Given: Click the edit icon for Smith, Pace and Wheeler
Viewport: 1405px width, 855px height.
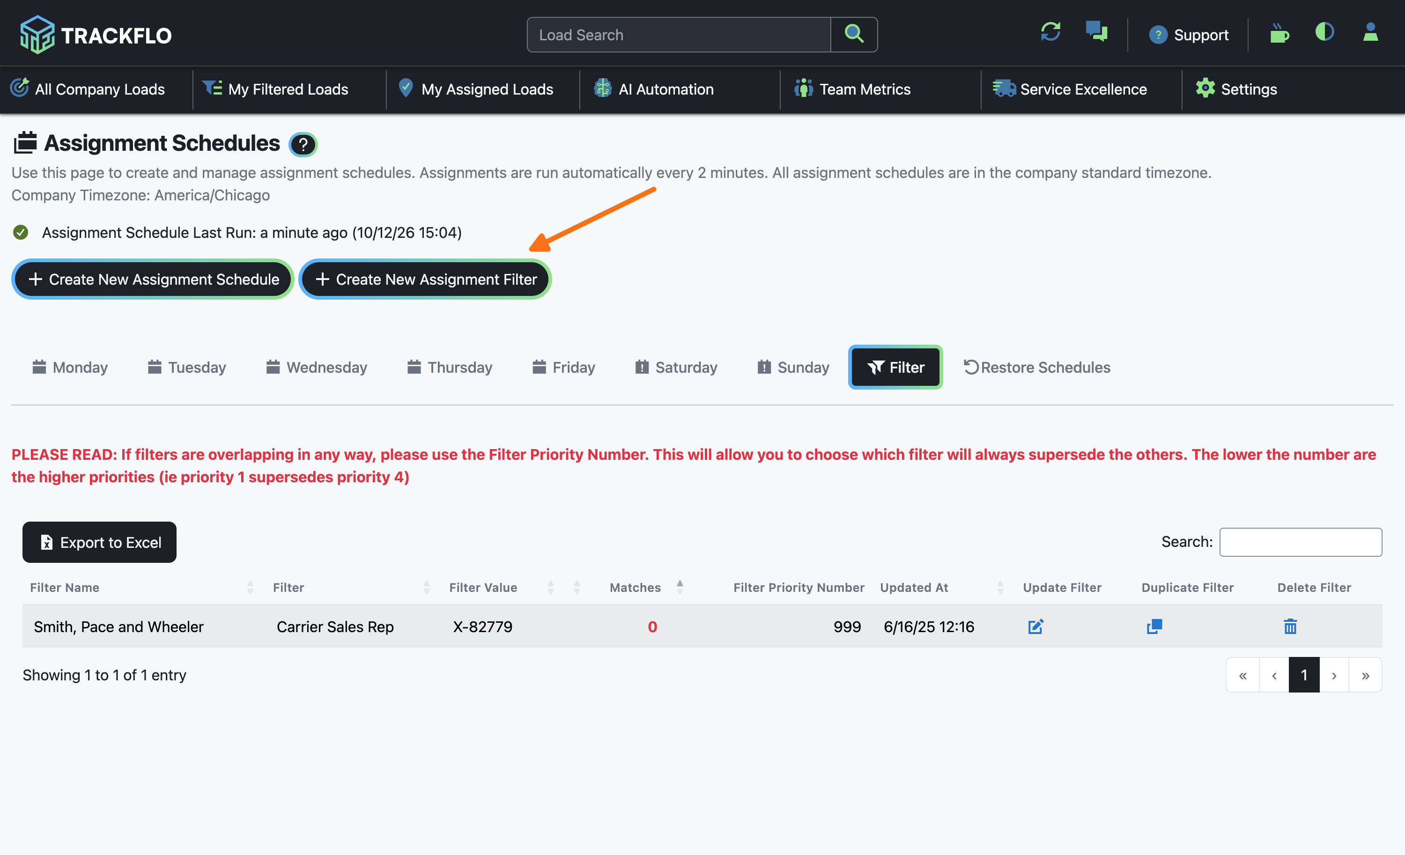Looking at the screenshot, I should [1035, 627].
